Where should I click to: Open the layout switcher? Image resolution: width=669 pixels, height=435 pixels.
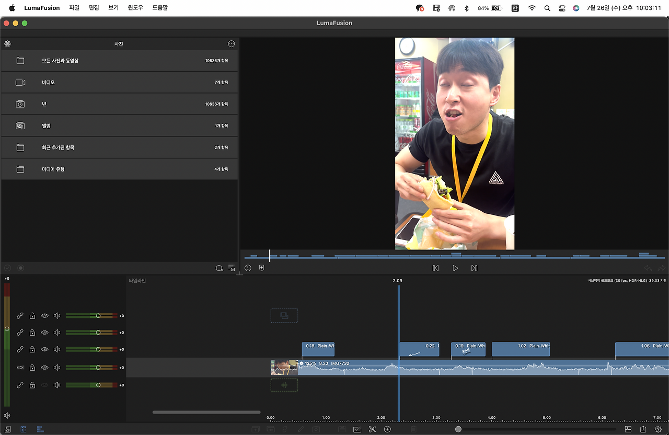(x=628, y=429)
